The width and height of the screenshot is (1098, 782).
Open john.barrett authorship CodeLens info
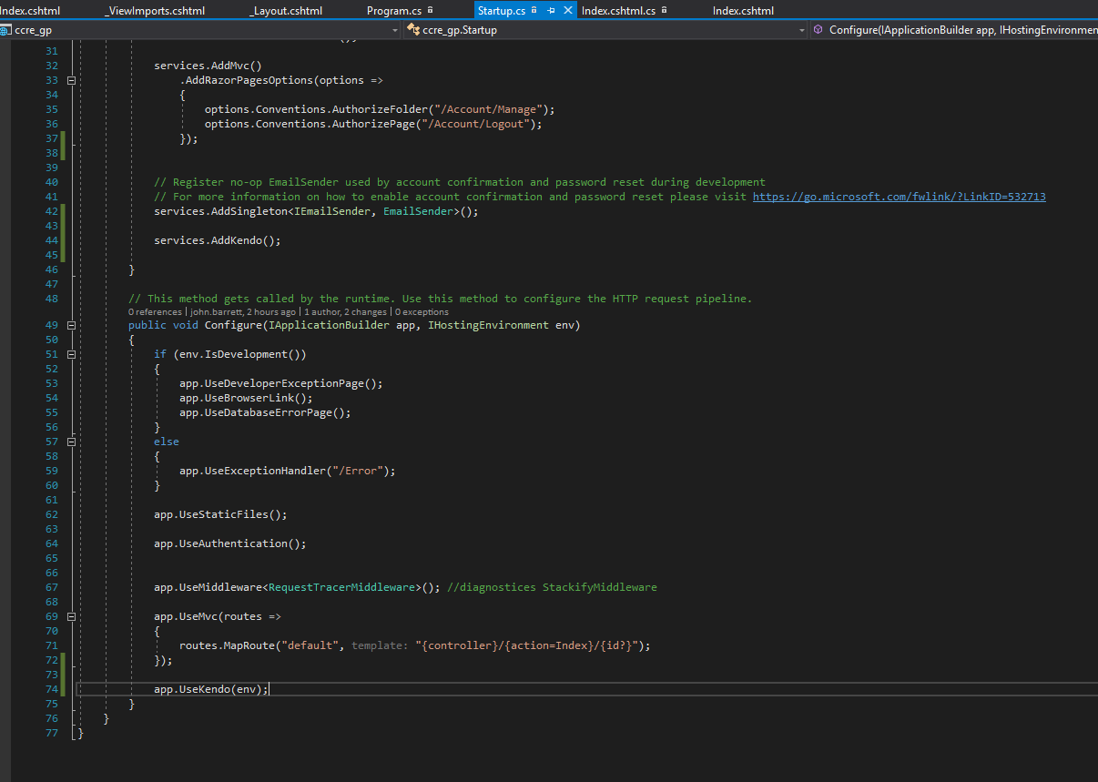point(242,311)
